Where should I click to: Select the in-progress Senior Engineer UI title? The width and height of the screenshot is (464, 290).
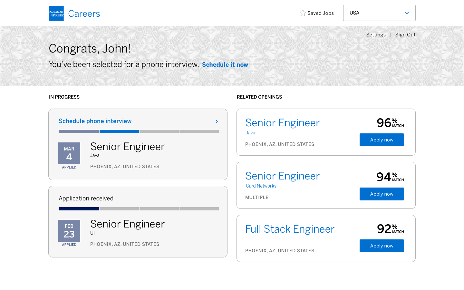pos(127,224)
